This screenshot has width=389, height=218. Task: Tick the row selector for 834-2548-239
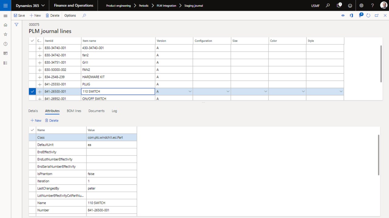(32, 77)
